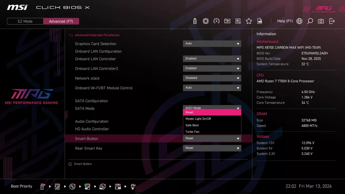The height and width of the screenshot is (194, 345).
Task: Open the Hardware Monitor gauge icon
Action: click(x=217, y=21)
